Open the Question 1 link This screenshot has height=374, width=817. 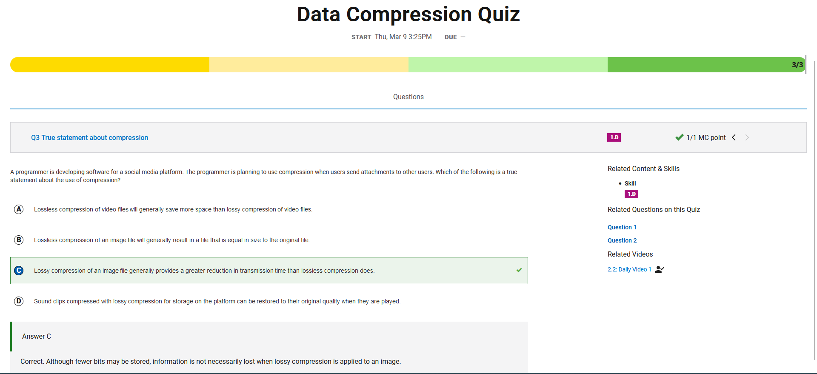click(x=622, y=227)
